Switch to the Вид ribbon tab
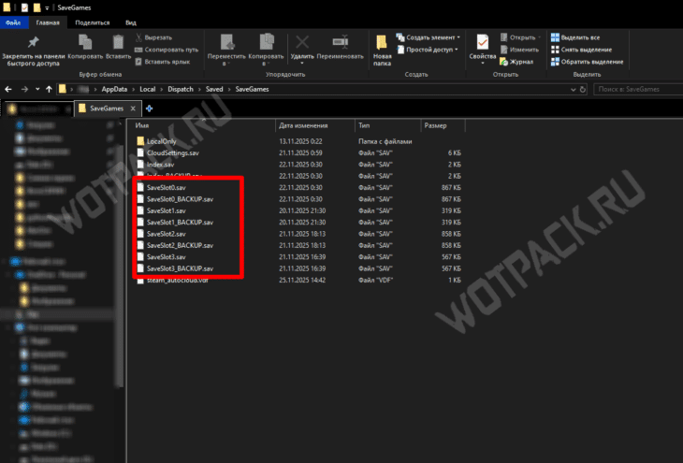The image size is (683, 463). tap(131, 22)
